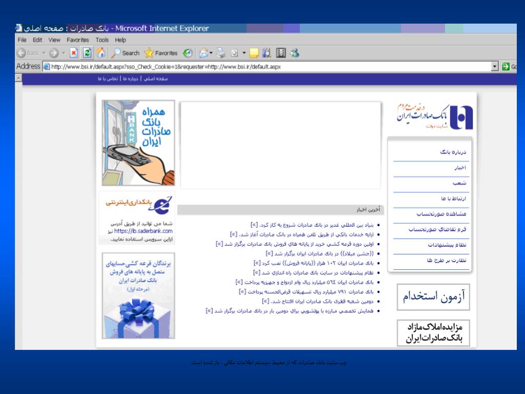Click the همراه بانک mobile phone banner
Image resolution: width=525 pixels, height=394 pixels.
coord(138,143)
